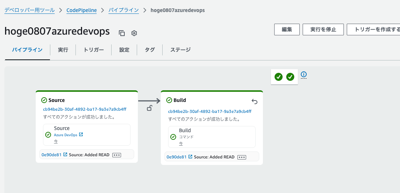The image size is (400, 193).
Task: Click success message in Build stage
Action: coord(203,119)
